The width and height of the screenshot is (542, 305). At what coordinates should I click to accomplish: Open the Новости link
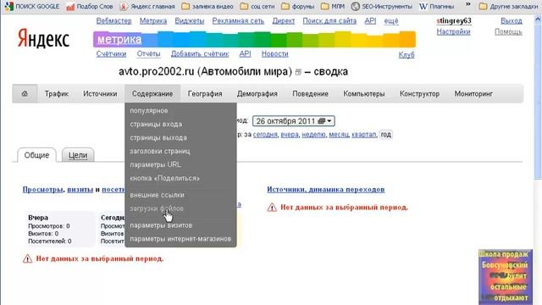(274, 54)
